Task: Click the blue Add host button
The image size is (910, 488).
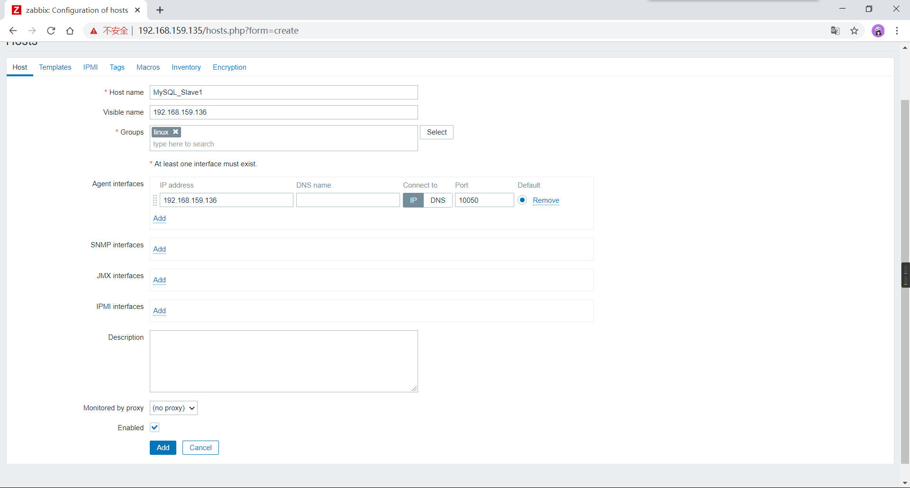Action: pos(163,448)
